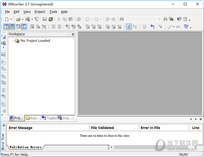Toggle the fourth highlighted panel-layout button
This screenshot has width=204, height=157.
(x=24, y=27)
